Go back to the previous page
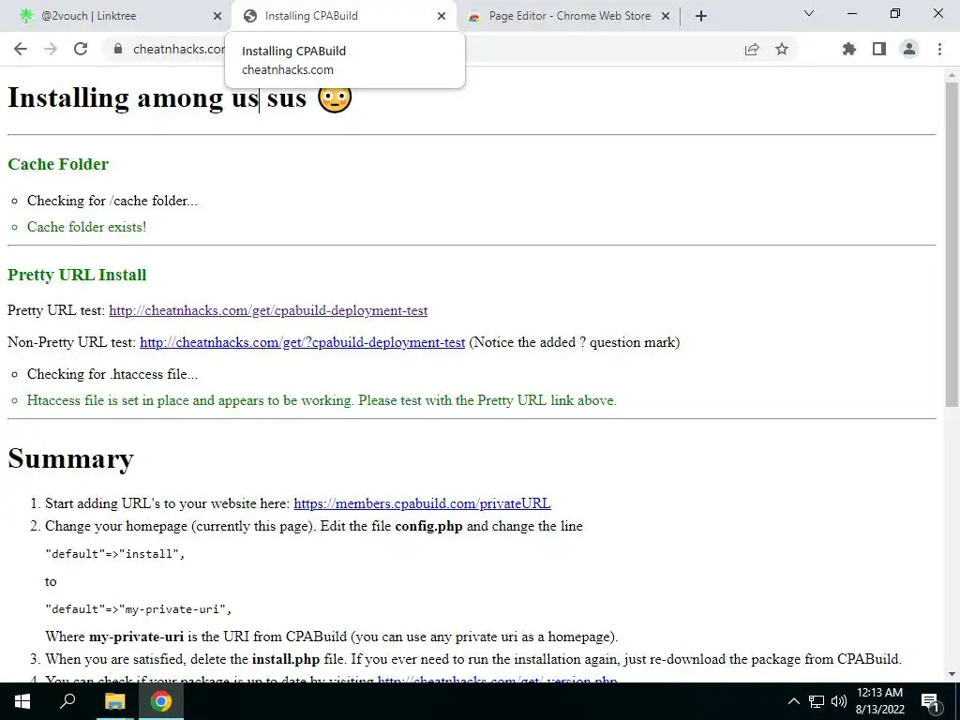960x720 pixels. (21, 49)
